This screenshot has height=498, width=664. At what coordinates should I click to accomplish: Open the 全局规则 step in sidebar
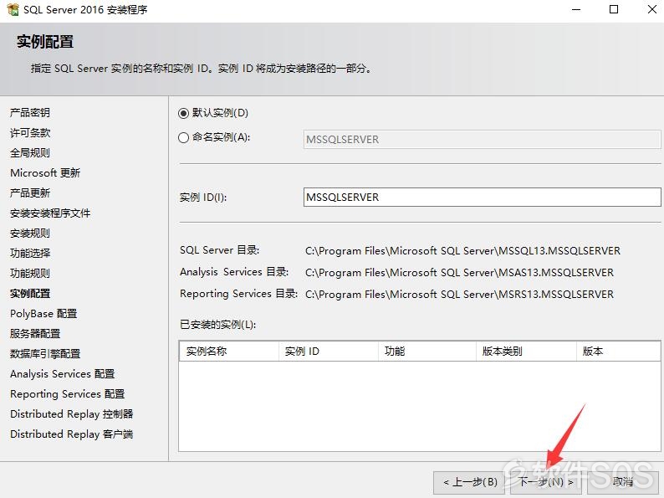tap(29, 152)
